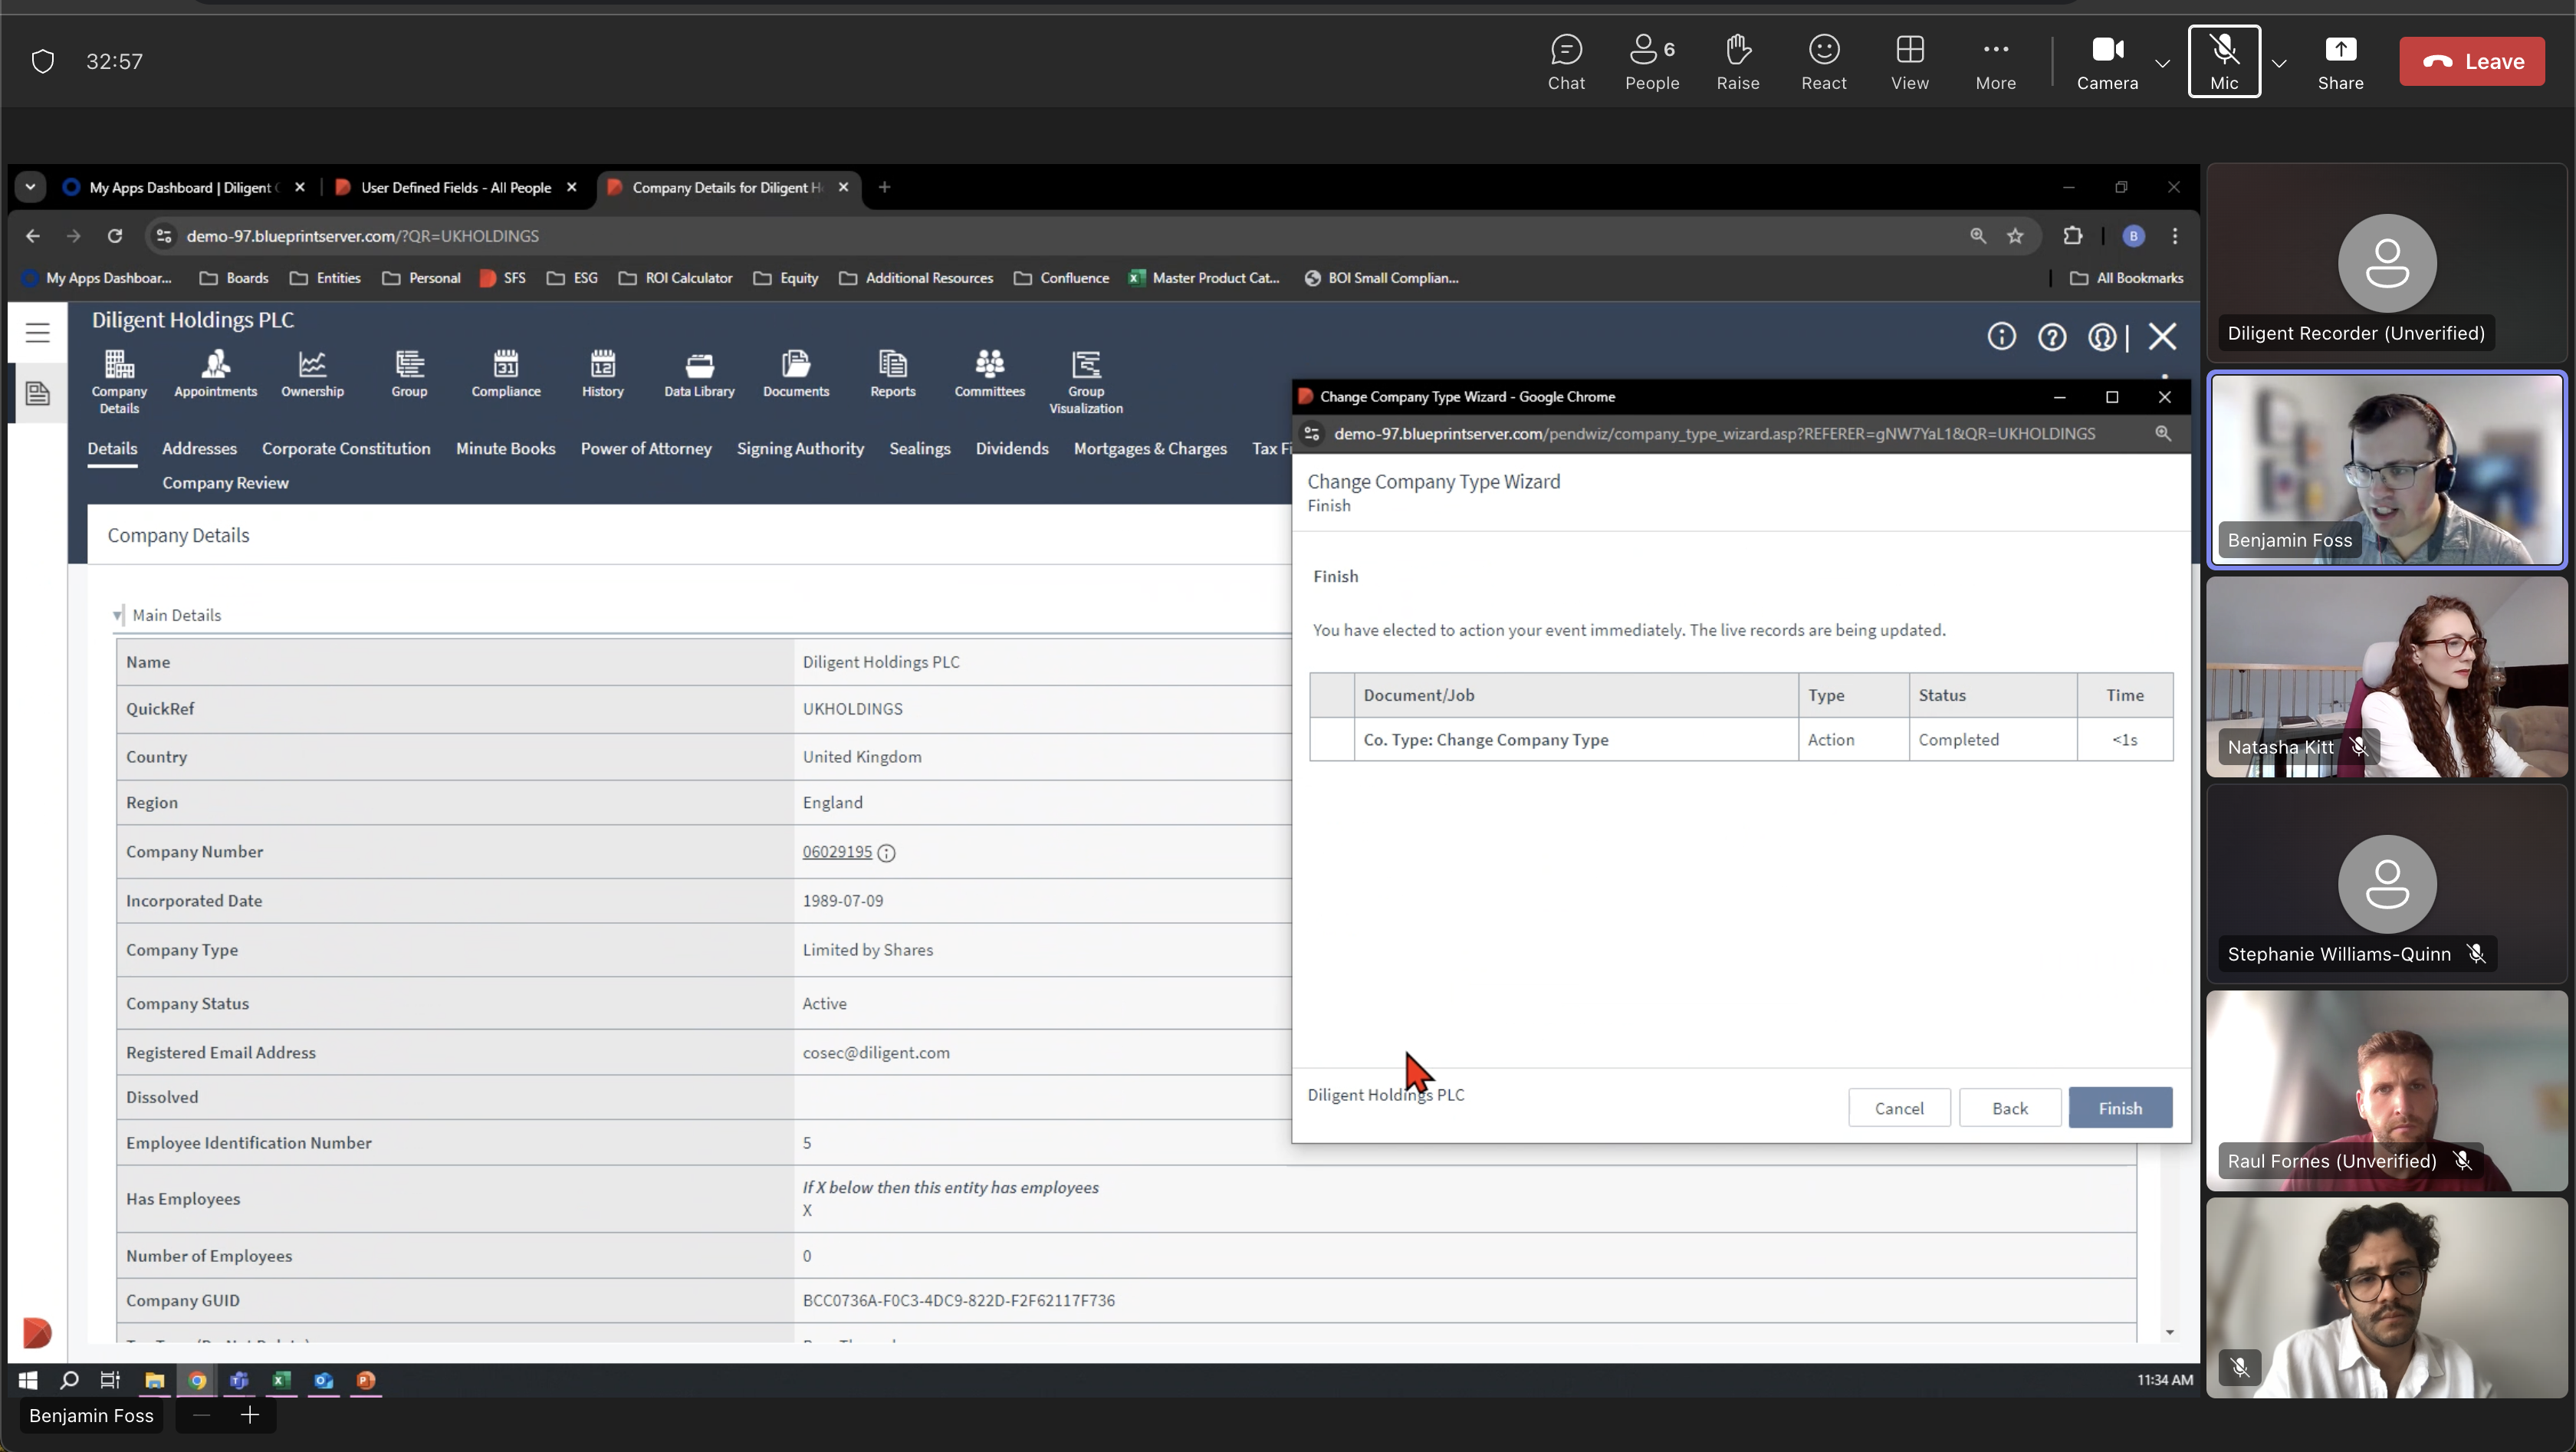
Task: Click Cancel in the company type wizard
Action: [x=1899, y=1108]
